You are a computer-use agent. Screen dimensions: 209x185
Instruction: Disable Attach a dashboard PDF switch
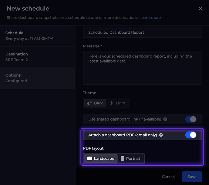tap(191, 135)
